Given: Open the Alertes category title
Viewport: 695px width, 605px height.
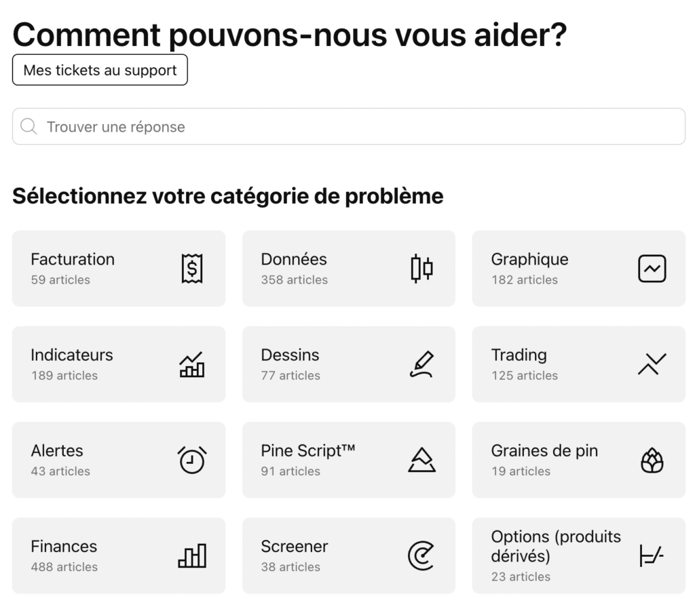Looking at the screenshot, I should (x=57, y=450).
